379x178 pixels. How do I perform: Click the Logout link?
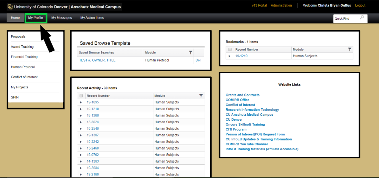click(360, 6)
